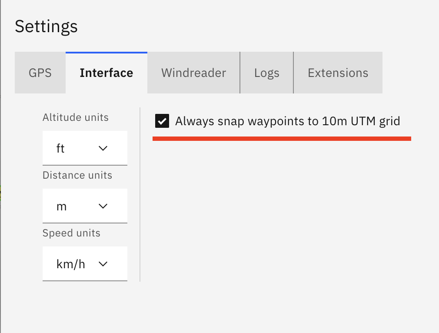Image resolution: width=439 pixels, height=333 pixels.
Task: Click the 'Altitude units' label
Action: [x=76, y=117]
